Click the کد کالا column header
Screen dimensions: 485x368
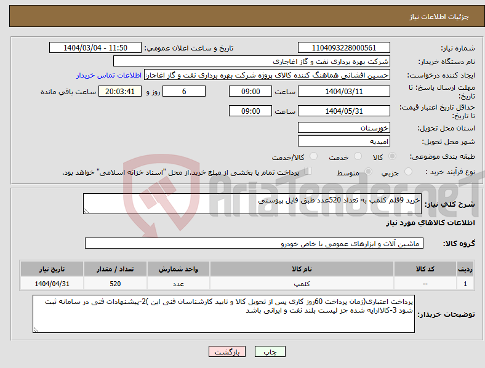pyautogui.click(x=425, y=269)
